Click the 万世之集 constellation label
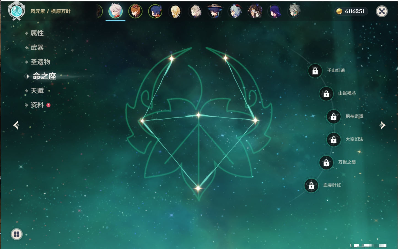This screenshot has width=398, height=249. [347, 162]
